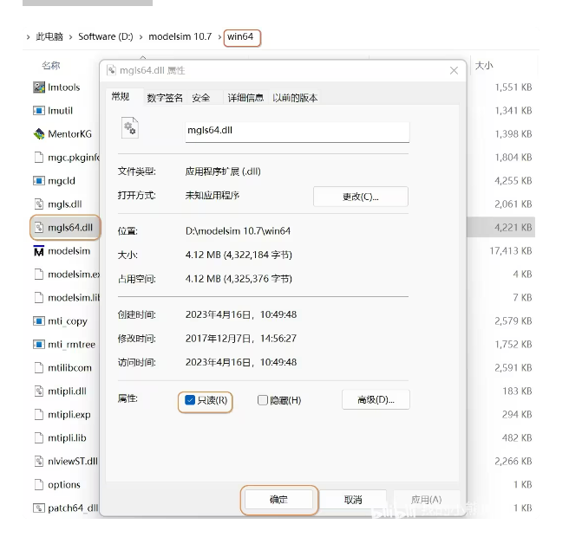Click the mti_copy application icon

(39, 321)
